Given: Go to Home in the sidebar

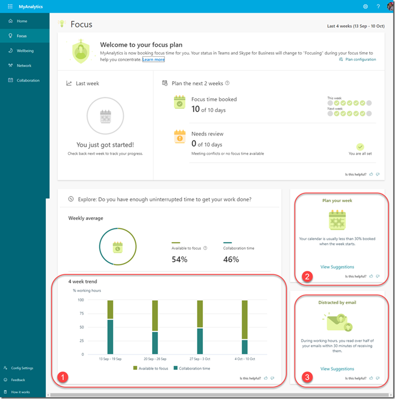Looking at the screenshot, I should tap(22, 21).
